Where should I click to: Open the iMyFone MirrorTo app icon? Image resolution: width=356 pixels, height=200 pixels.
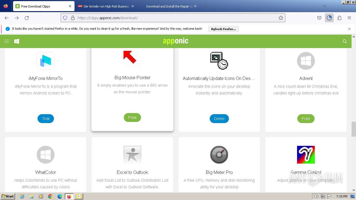pos(46,61)
